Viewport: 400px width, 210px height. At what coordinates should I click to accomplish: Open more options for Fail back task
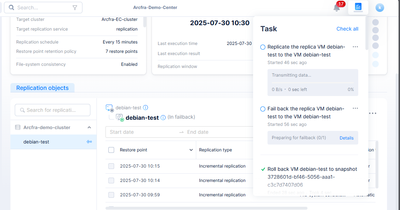[355, 109]
